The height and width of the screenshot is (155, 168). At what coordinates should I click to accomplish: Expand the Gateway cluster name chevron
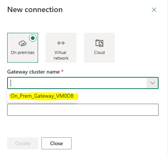(x=153, y=83)
